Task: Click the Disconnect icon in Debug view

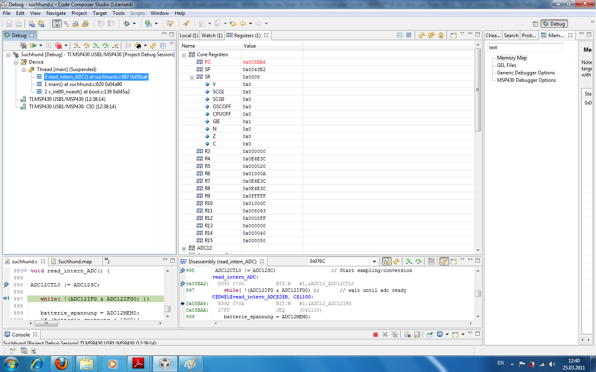Action: 24,45
